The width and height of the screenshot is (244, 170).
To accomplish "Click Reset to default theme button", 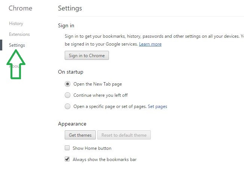I will (124, 135).
